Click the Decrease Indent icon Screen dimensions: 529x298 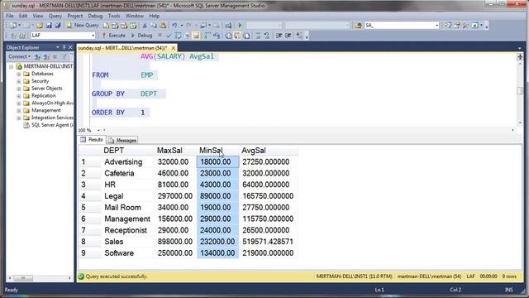[279, 36]
